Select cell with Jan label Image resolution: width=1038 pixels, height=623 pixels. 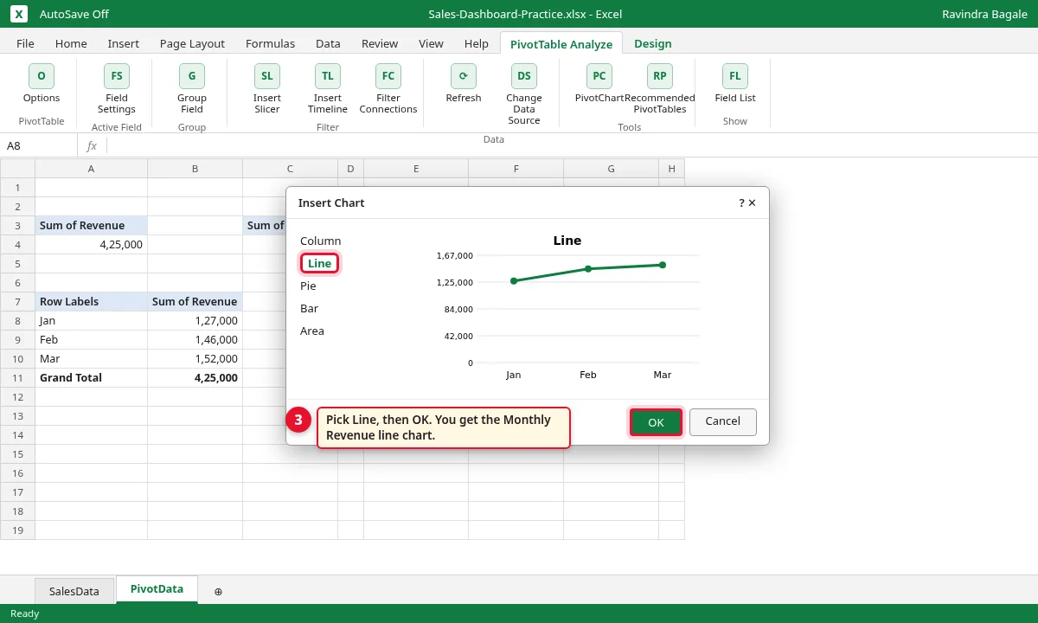92,320
